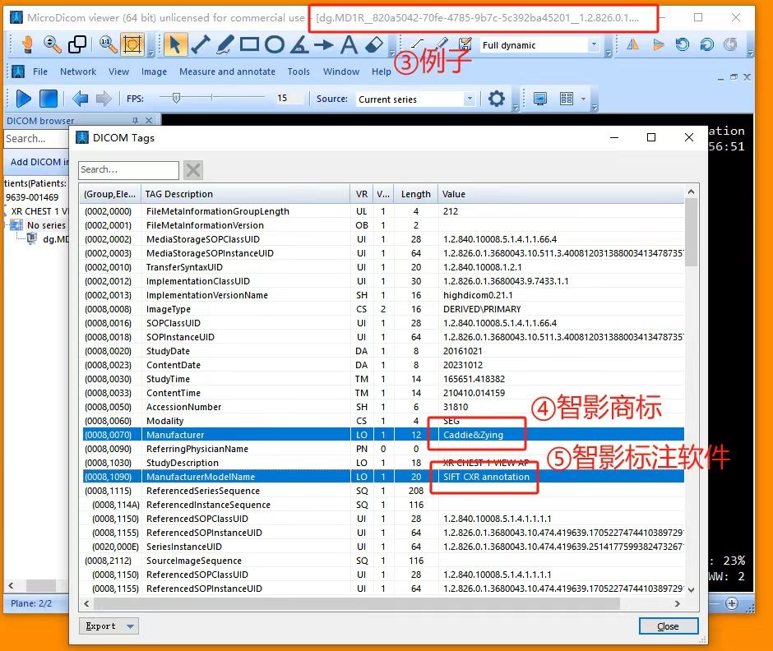Click the grid layout icon
This screenshot has width=773, height=651.
pos(567,99)
